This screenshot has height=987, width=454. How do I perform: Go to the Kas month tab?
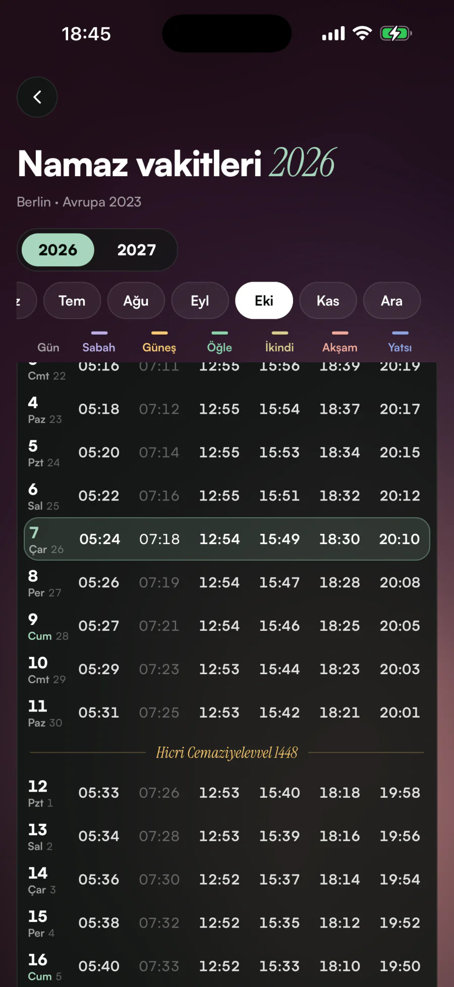point(328,301)
